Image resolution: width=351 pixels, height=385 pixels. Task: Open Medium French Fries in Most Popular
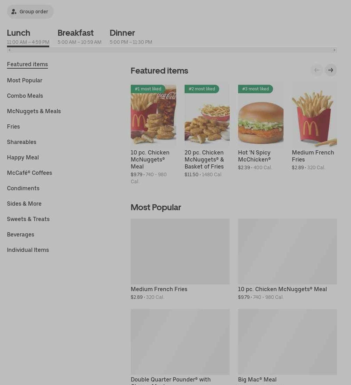coord(180,259)
